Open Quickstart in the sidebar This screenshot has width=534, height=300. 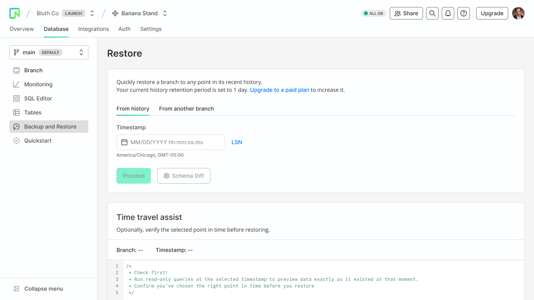tap(38, 141)
